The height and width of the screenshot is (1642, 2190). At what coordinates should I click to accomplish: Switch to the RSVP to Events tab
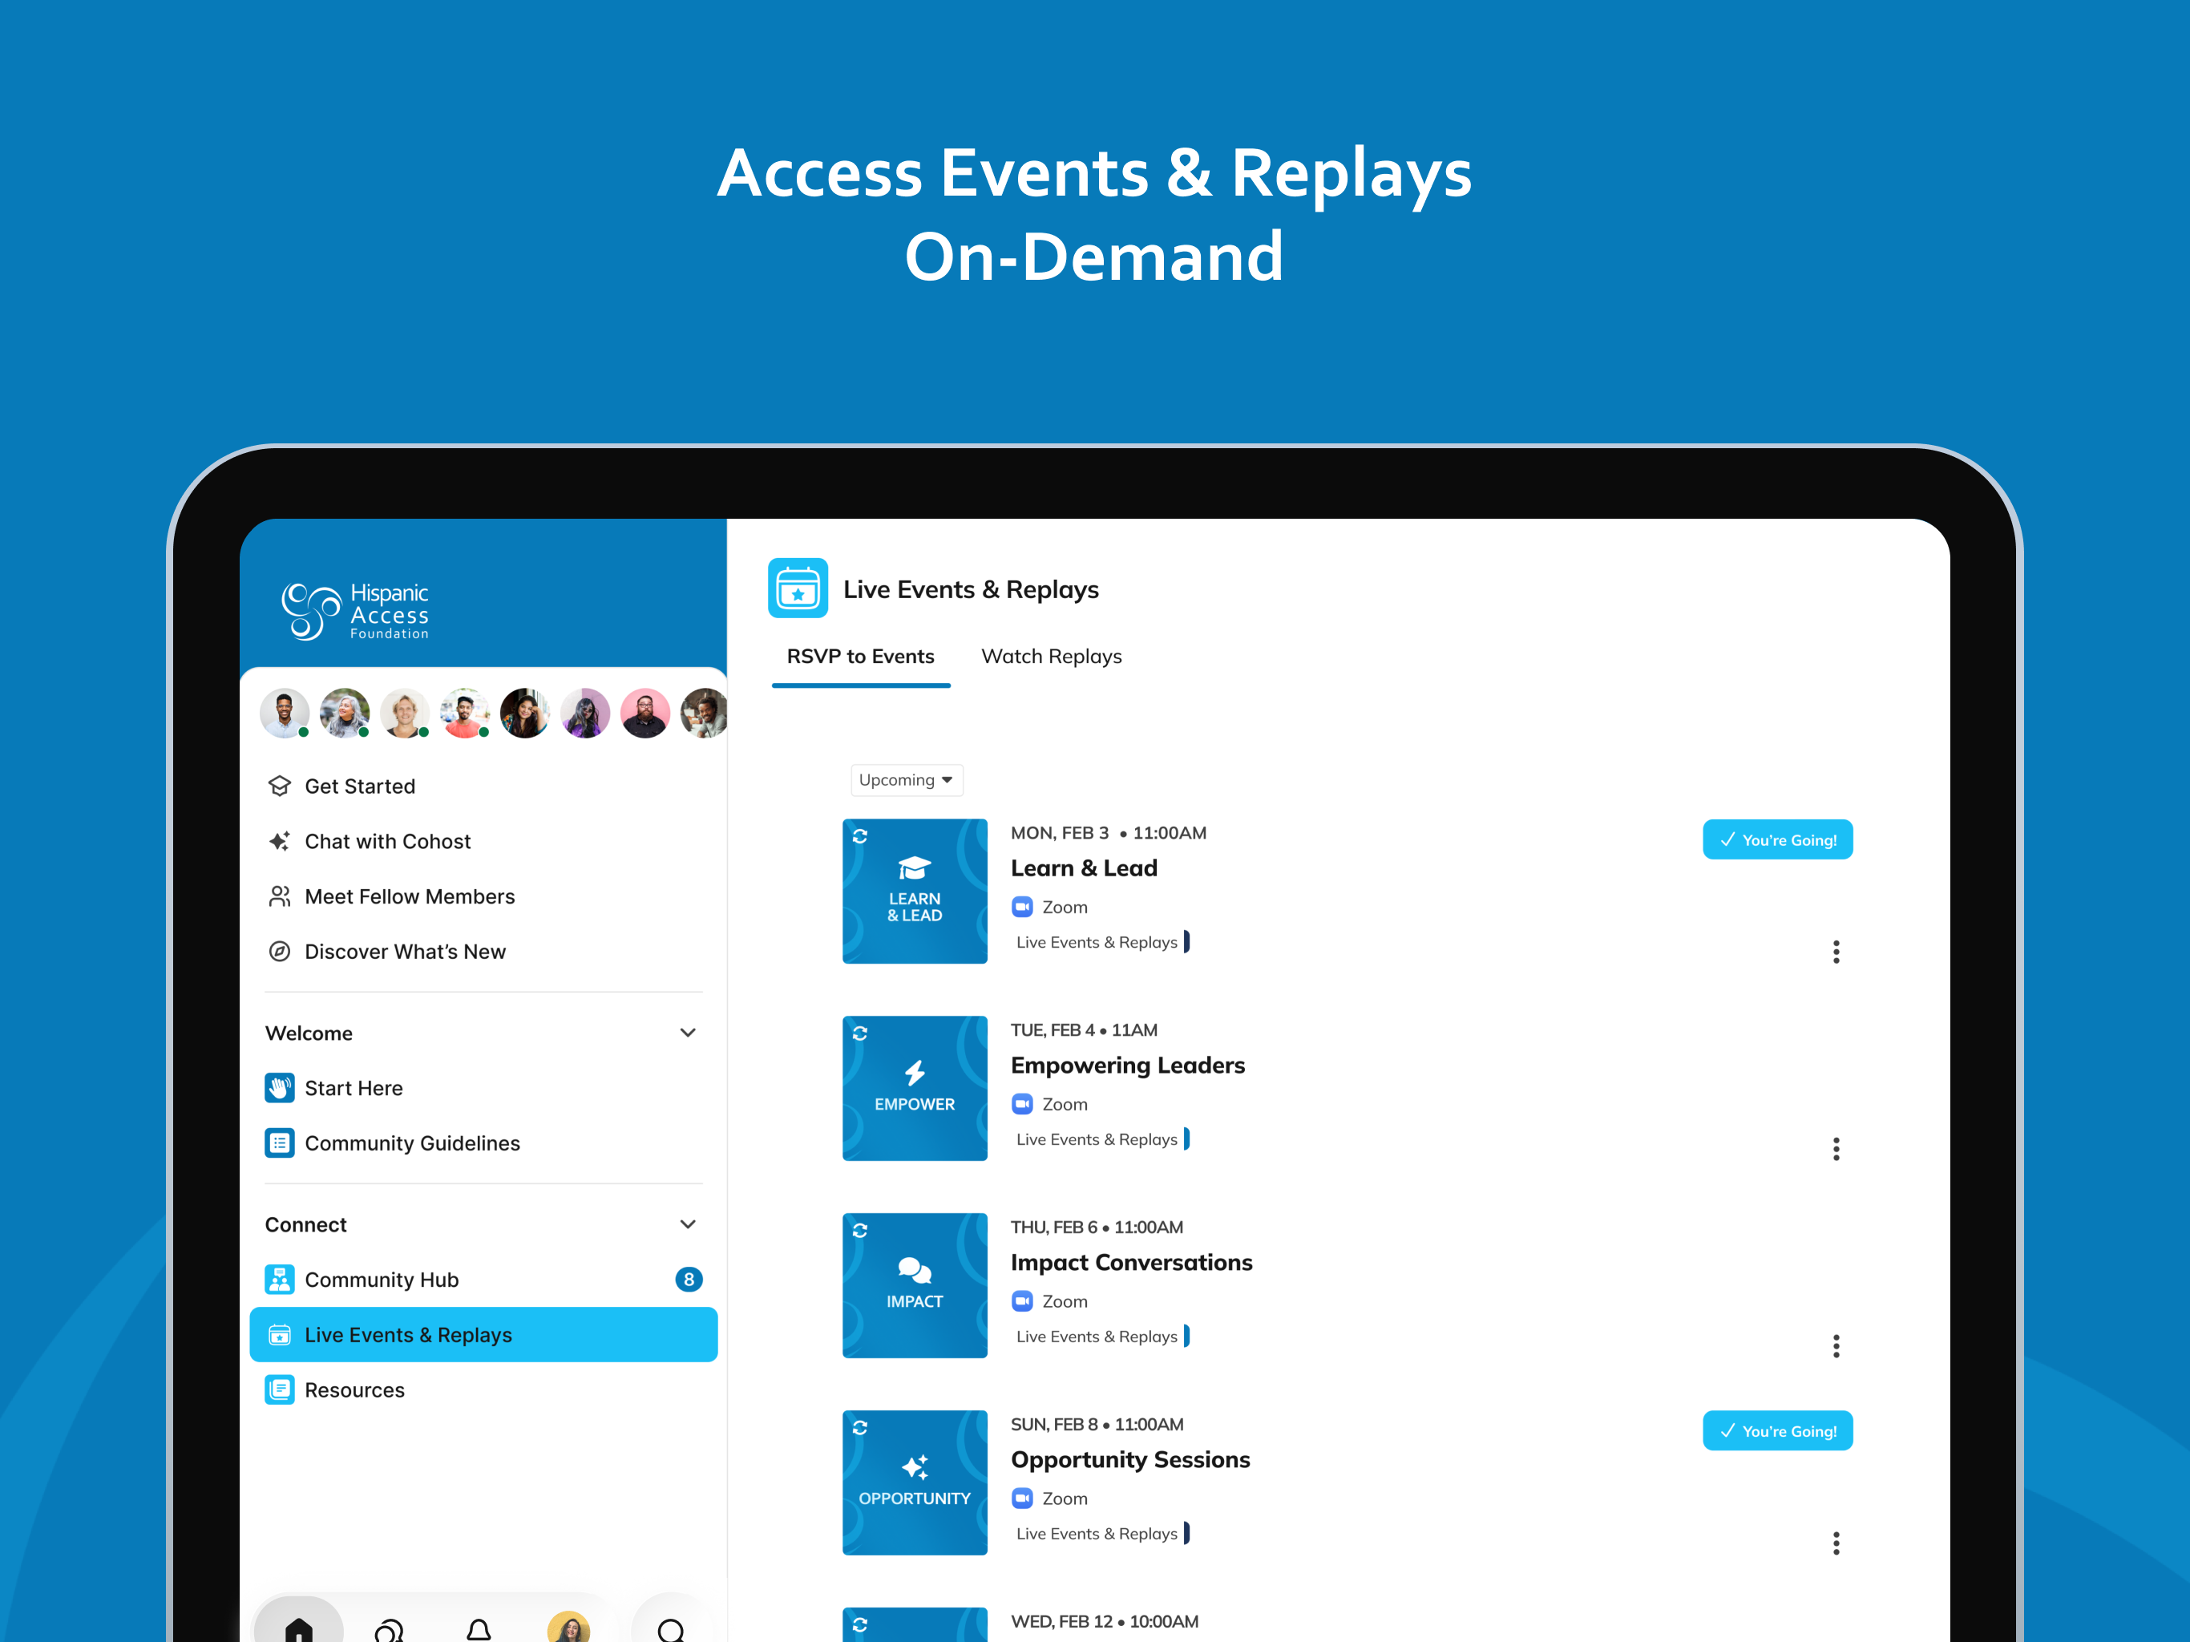point(860,657)
